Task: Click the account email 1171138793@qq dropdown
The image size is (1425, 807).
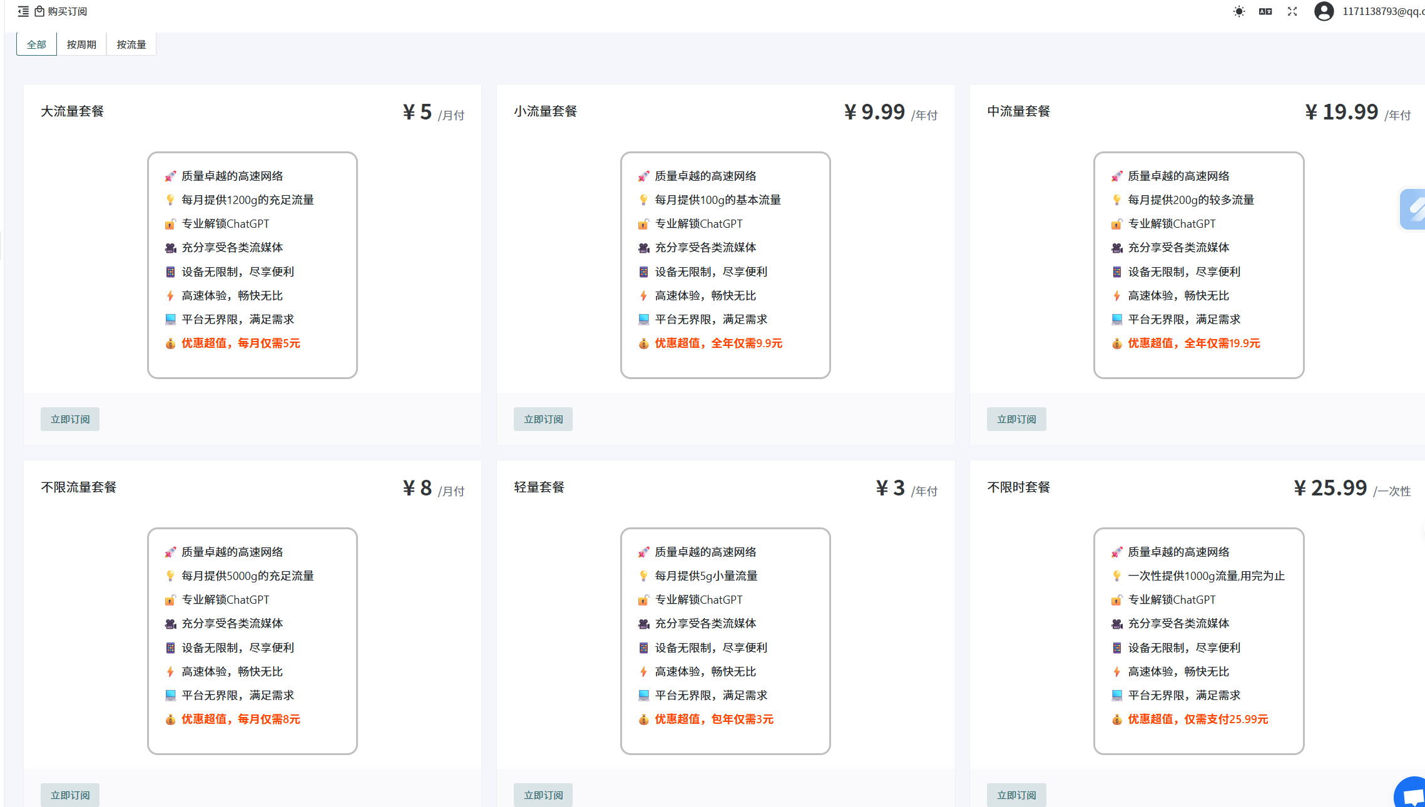Action: [1382, 11]
